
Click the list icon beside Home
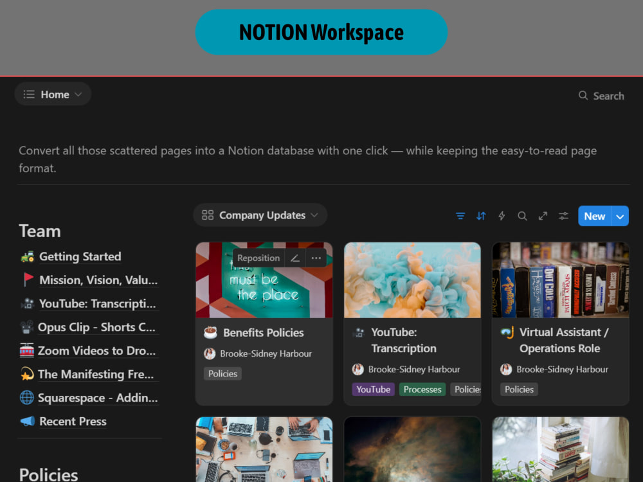pos(29,94)
